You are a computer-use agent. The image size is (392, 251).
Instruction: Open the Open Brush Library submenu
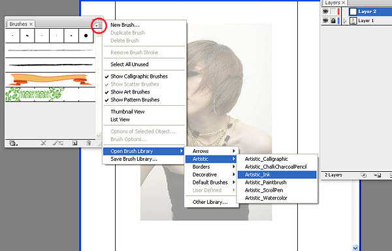point(144,151)
